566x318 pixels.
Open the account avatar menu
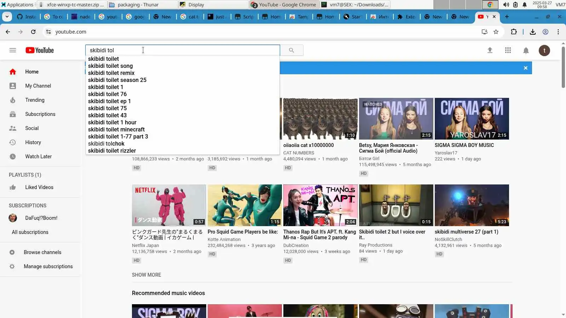[544, 51]
